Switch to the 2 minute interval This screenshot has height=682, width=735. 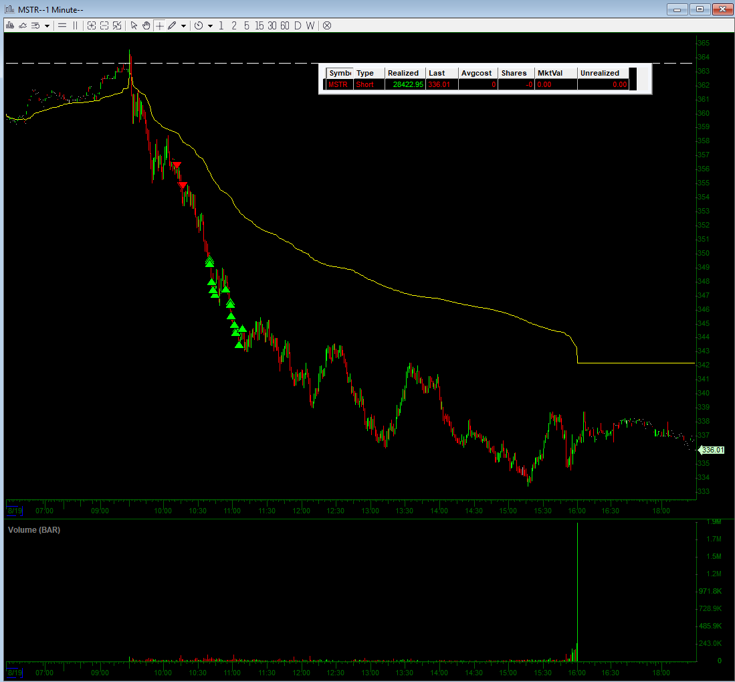pos(234,26)
